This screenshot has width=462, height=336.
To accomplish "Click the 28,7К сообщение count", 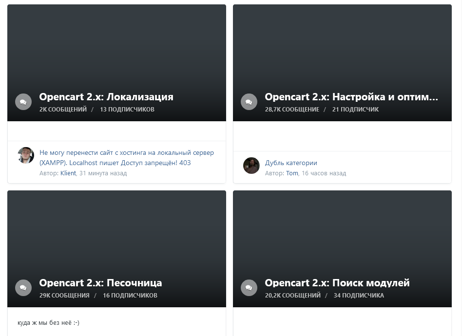I will 292,109.
